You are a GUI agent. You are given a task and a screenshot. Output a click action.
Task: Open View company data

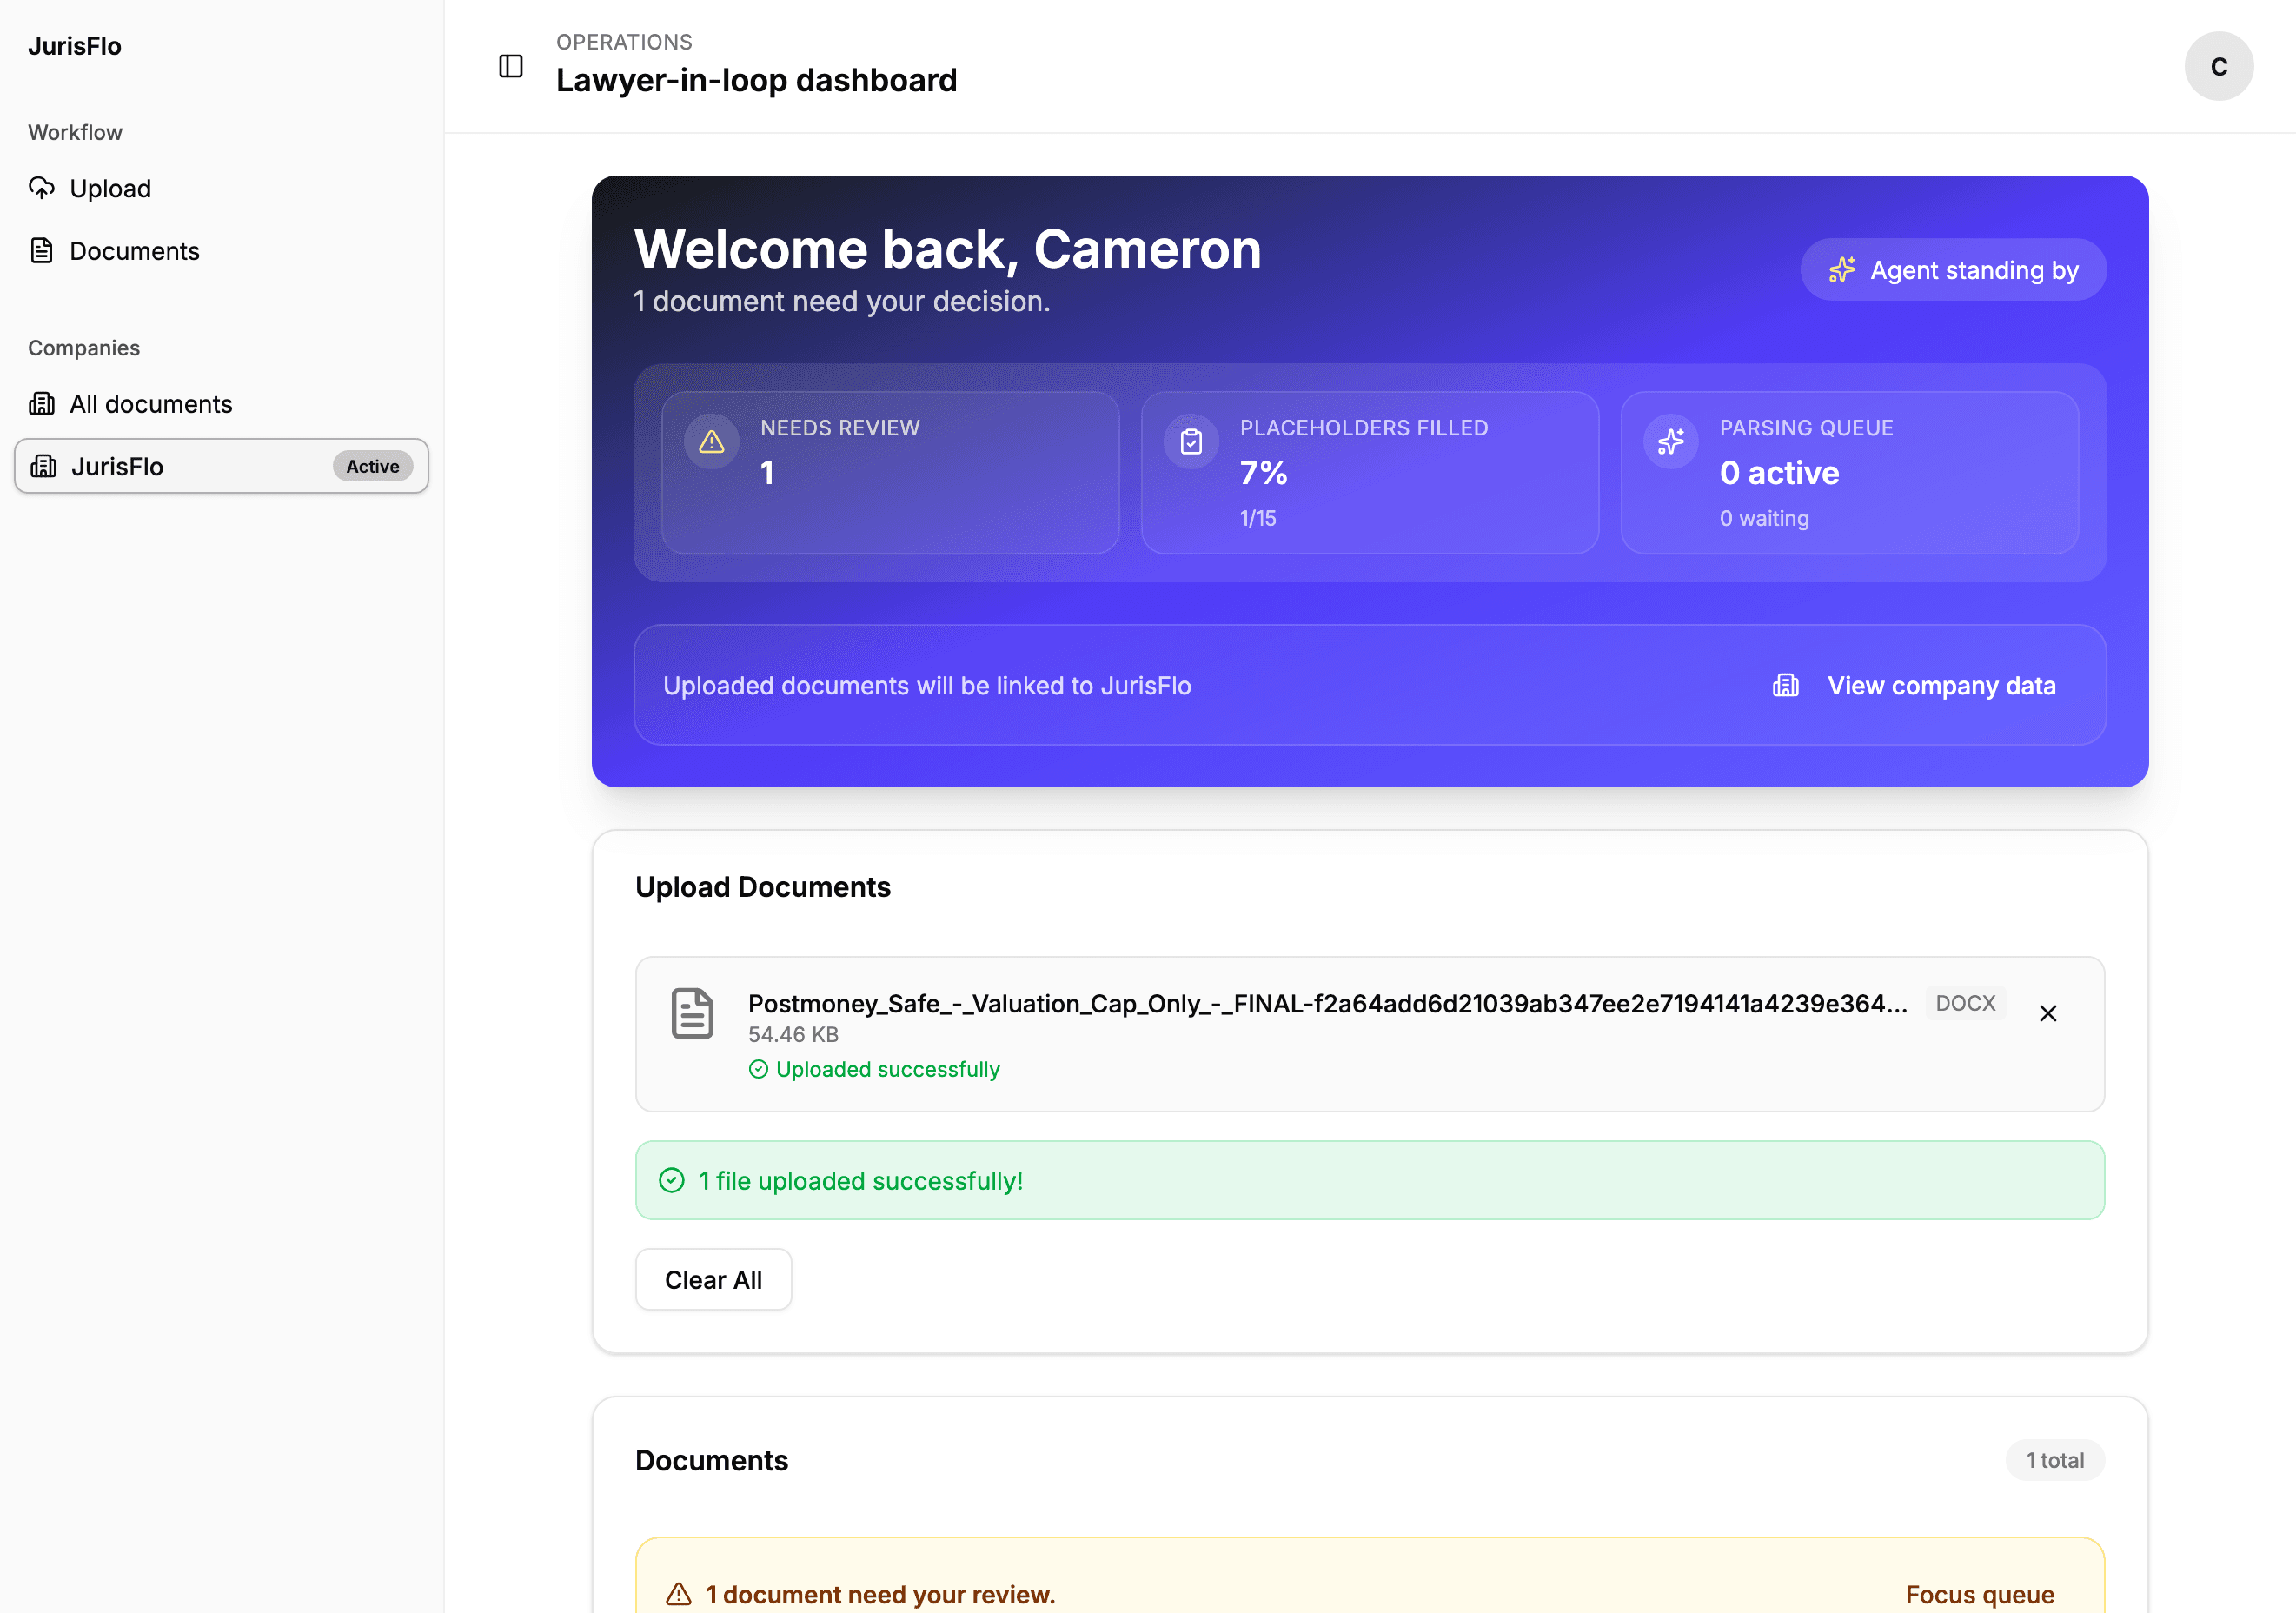click(1941, 685)
